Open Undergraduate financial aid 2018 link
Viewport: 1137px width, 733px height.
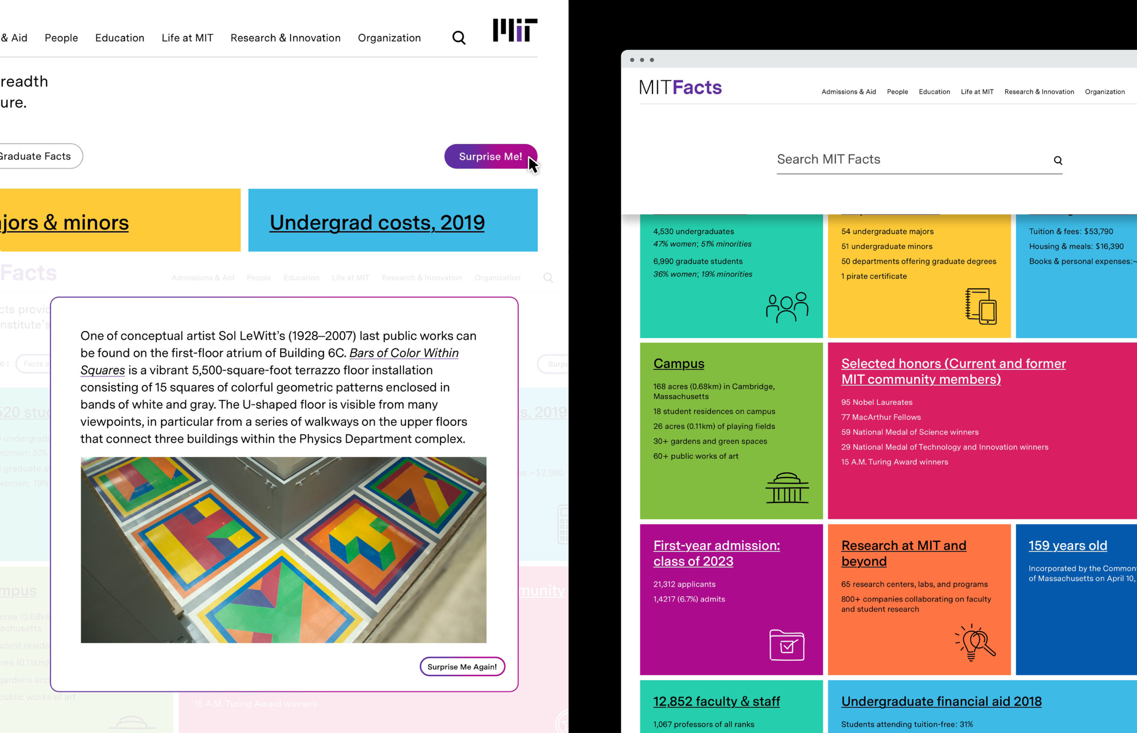click(x=941, y=701)
